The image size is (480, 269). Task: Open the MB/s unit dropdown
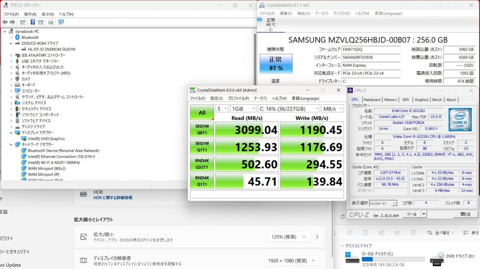coord(333,109)
